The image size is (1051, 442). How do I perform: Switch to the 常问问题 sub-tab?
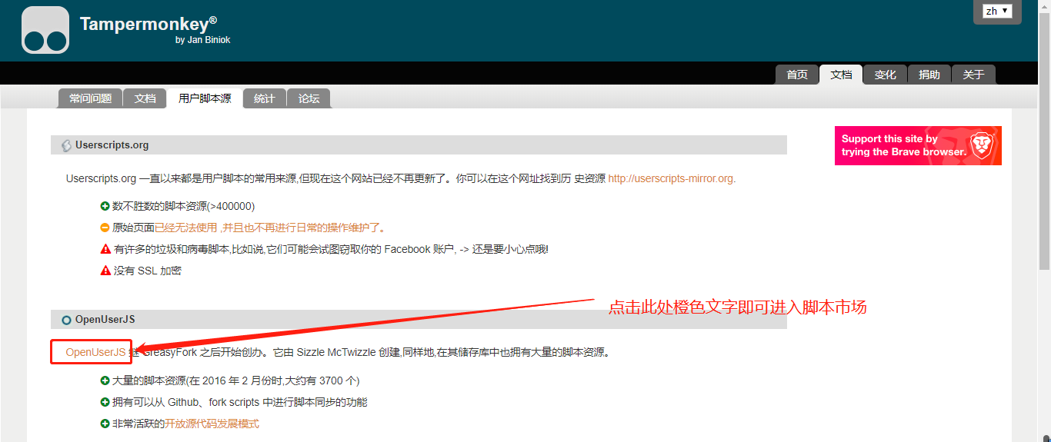click(x=90, y=98)
